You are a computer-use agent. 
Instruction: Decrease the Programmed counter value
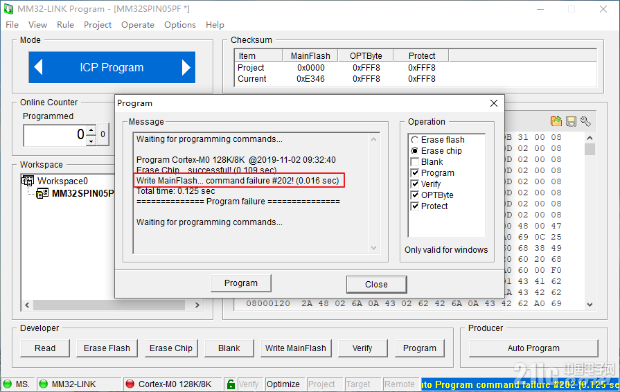tap(91, 141)
